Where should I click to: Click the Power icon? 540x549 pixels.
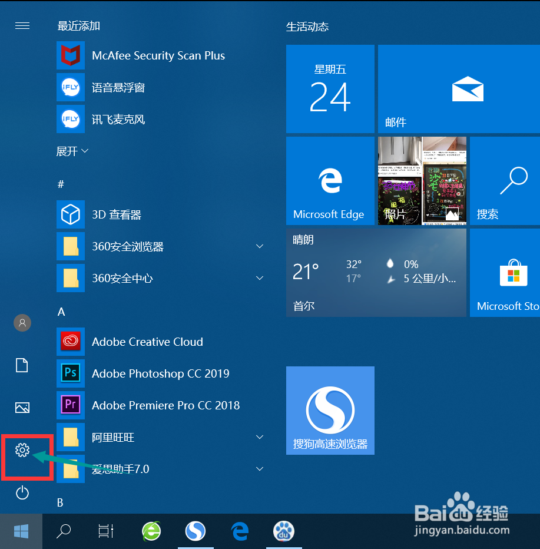click(22, 492)
